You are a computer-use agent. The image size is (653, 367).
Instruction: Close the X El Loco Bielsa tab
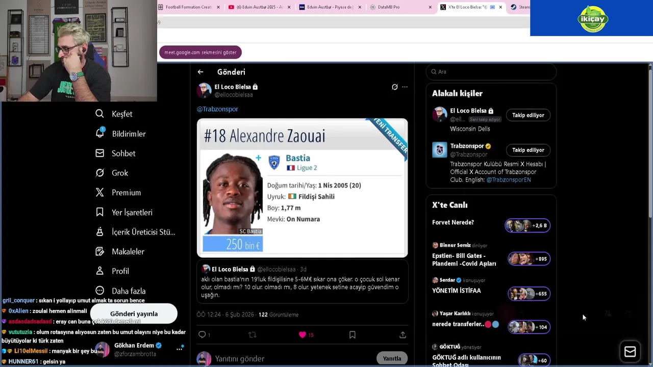[x=500, y=7]
